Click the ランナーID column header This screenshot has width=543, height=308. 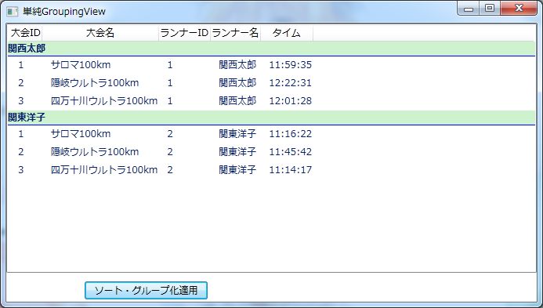pyautogui.click(x=185, y=33)
